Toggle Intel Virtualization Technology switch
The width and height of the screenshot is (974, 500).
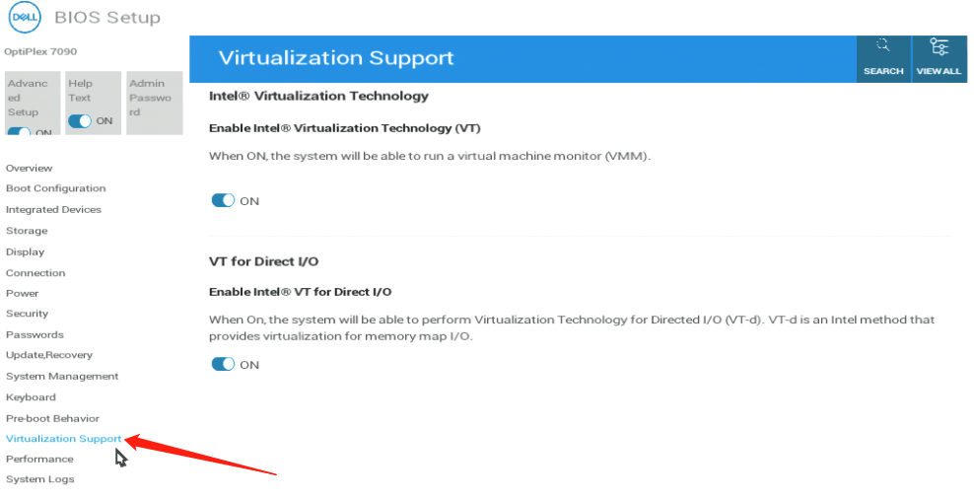click(x=223, y=200)
